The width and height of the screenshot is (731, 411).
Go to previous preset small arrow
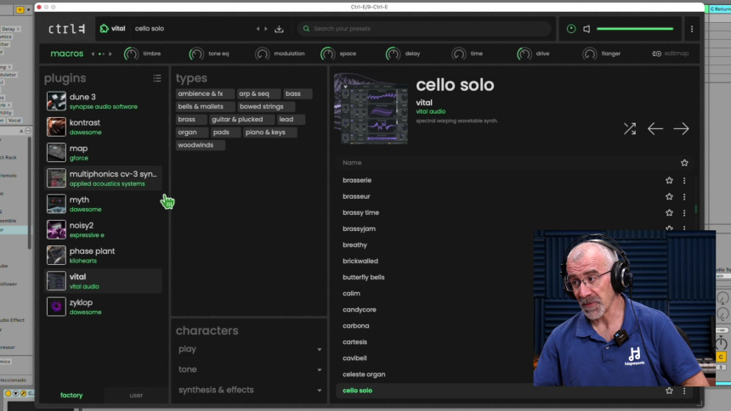[258, 29]
